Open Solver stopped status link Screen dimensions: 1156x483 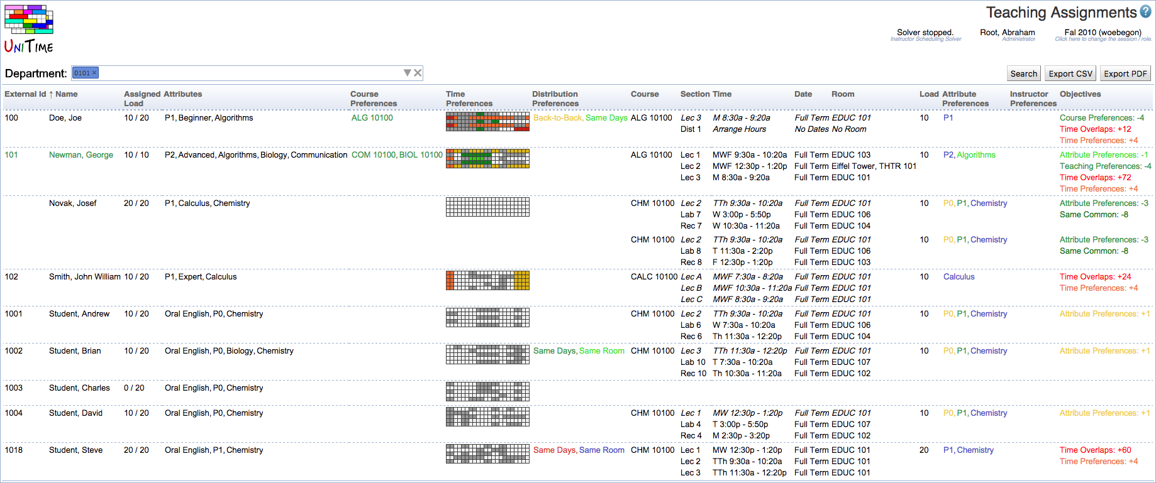[x=925, y=32]
